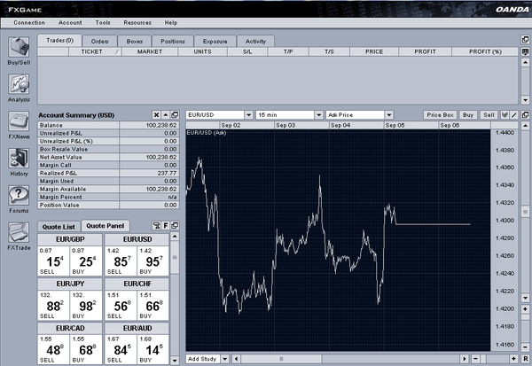
Task: Open the History sidebar icon
Action: [19, 158]
